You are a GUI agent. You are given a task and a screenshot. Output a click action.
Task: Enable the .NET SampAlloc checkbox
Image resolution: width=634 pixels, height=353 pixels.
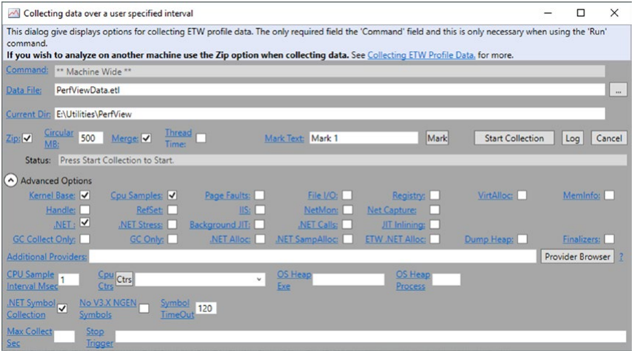(347, 239)
